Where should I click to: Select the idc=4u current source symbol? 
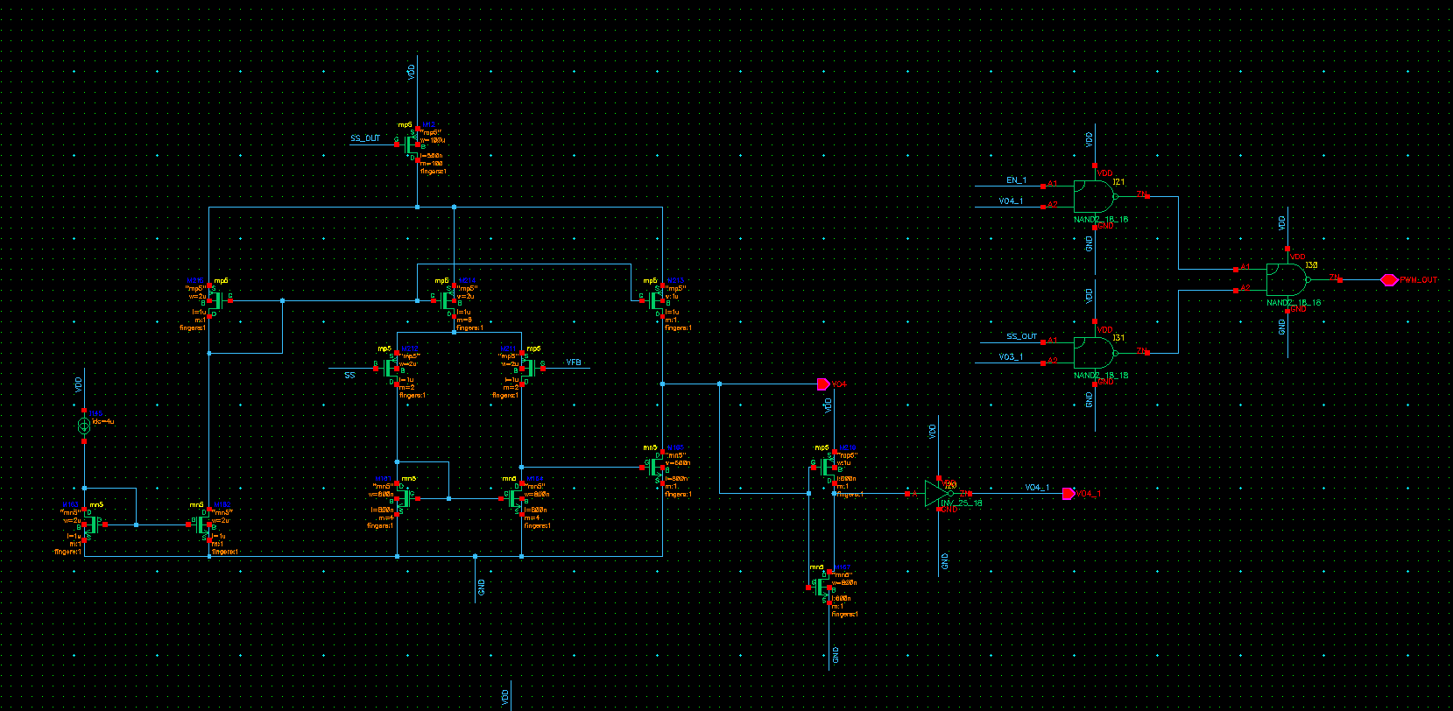84,426
